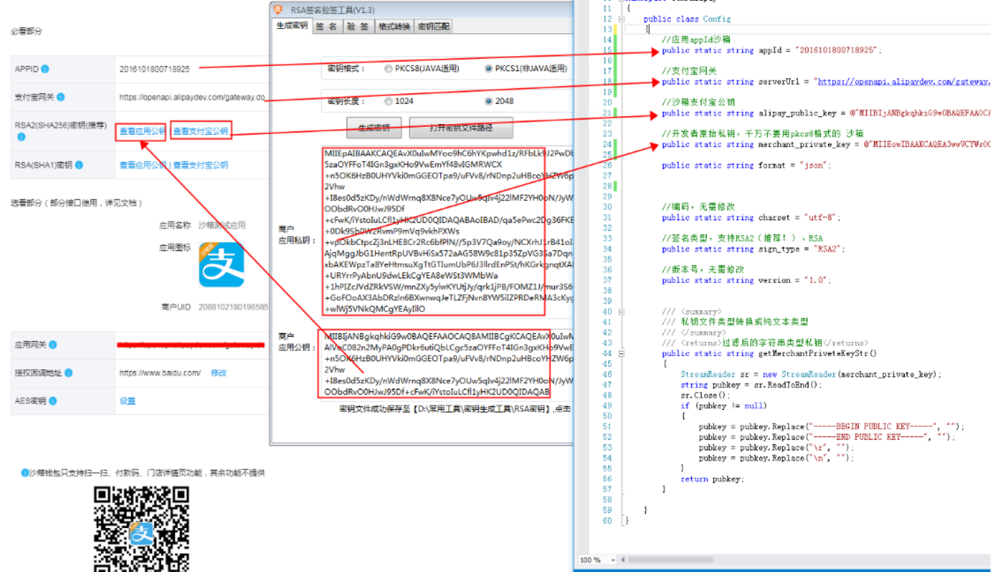The width and height of the screenshot is (993, 572).
Task: Click 修改 link for 授权回调地址
Action: [x=219, y=373]
